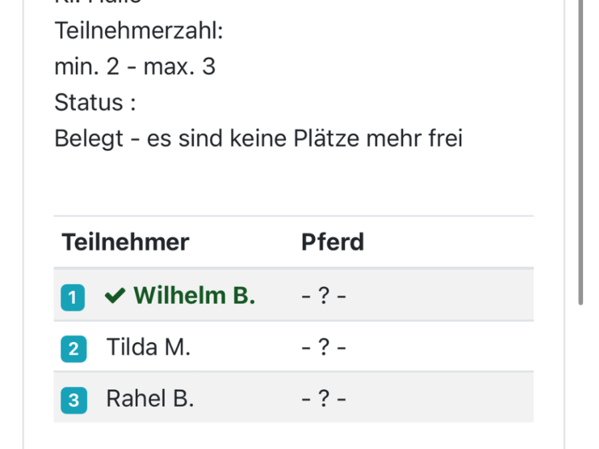Click the horse placeholder for Wilhelm B.

pos(324,296)
